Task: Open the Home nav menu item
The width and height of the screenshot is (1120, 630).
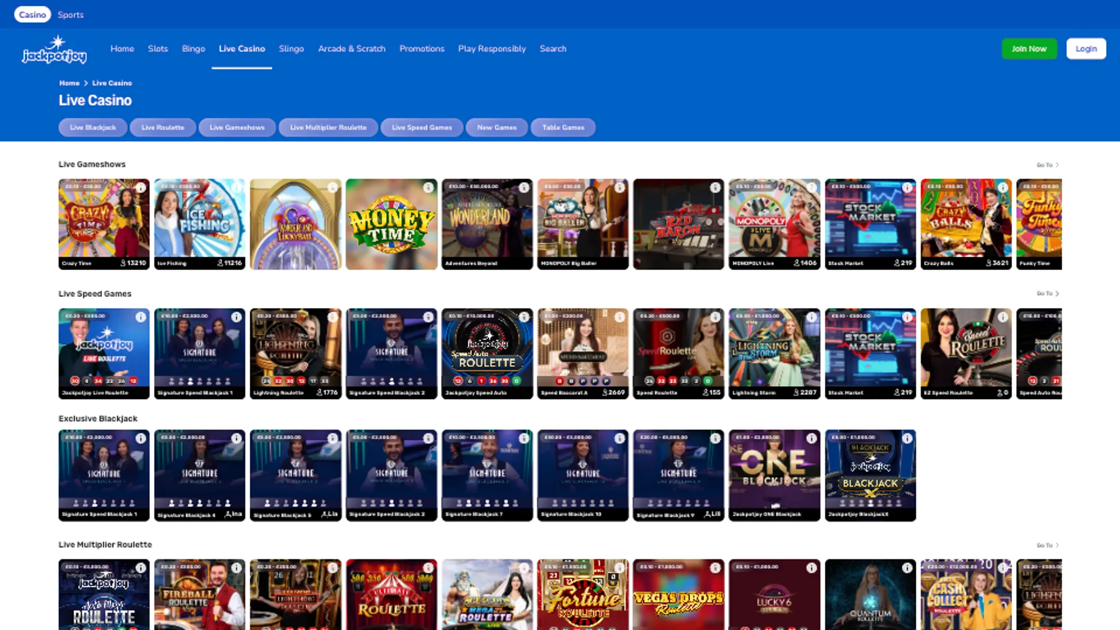Action: point(123,49)
